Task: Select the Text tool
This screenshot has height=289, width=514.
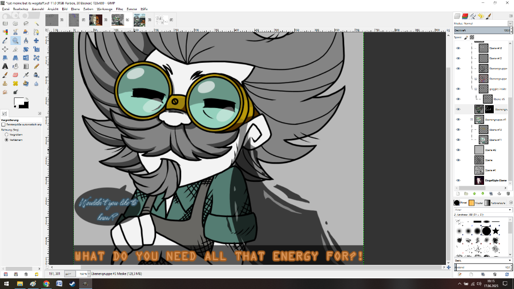Action: pos(5,66)
